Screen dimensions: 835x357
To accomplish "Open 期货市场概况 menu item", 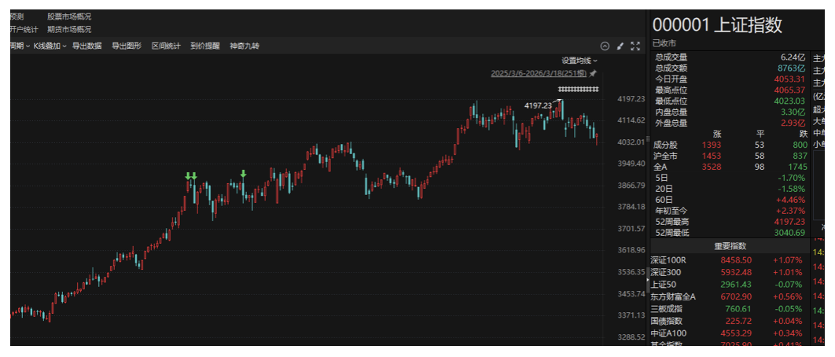I will click(x=69, y=30).
